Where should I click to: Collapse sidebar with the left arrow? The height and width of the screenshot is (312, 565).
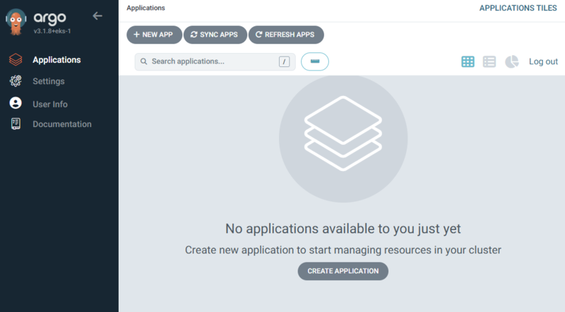tap(97, 16)
